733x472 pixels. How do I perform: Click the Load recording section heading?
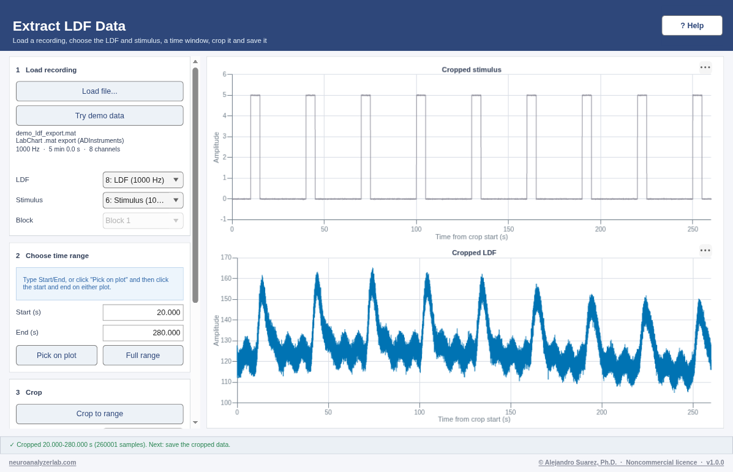(51, 70)
